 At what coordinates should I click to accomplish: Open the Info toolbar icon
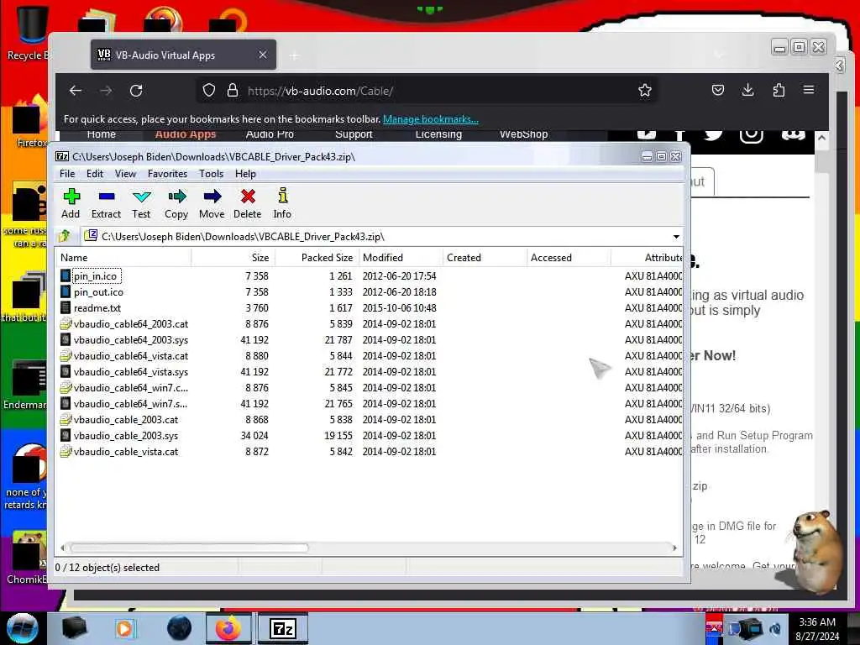282,203
